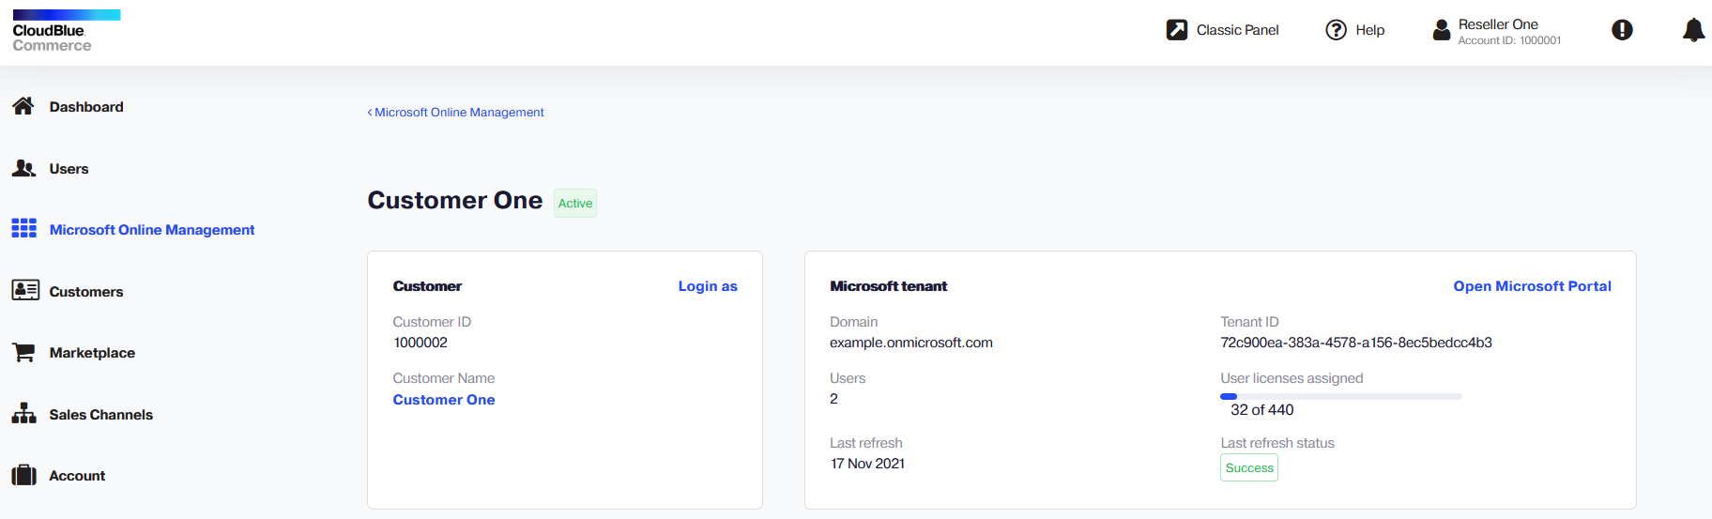Click the Customer One page heading
This screenshot has height=519, width=1712.
coord(455,200)
